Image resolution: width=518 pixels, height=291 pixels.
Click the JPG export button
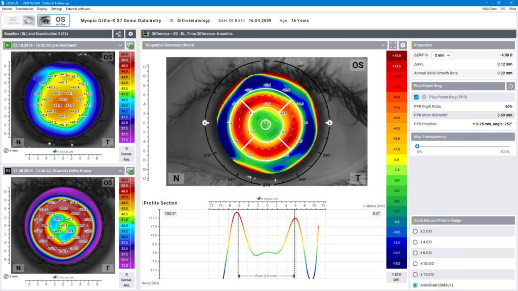point(503,9)
